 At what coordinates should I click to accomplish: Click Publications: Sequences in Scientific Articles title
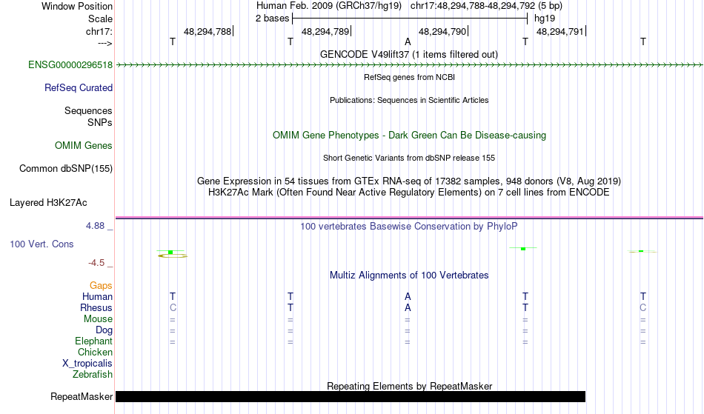tap(409, 100)
